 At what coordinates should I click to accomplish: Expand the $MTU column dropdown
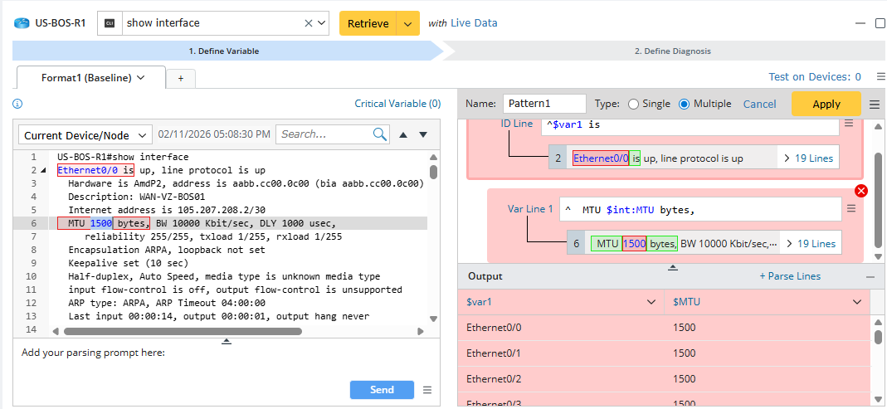coord(857,303)
